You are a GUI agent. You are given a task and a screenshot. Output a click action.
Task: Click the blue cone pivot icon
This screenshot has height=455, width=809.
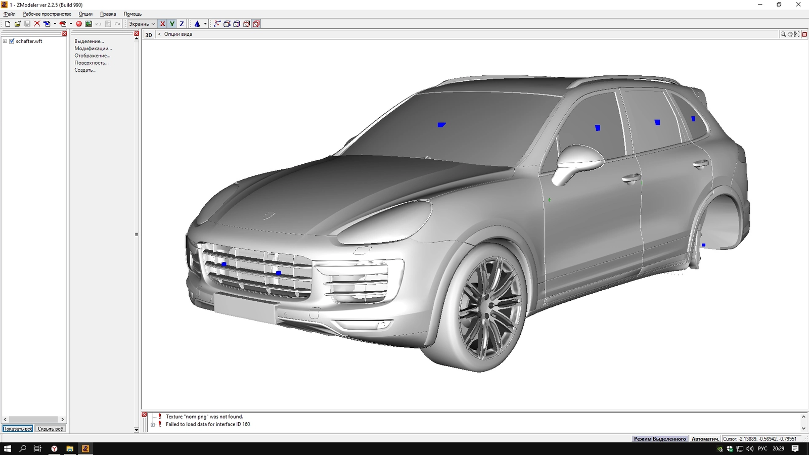tap(197, 24)
